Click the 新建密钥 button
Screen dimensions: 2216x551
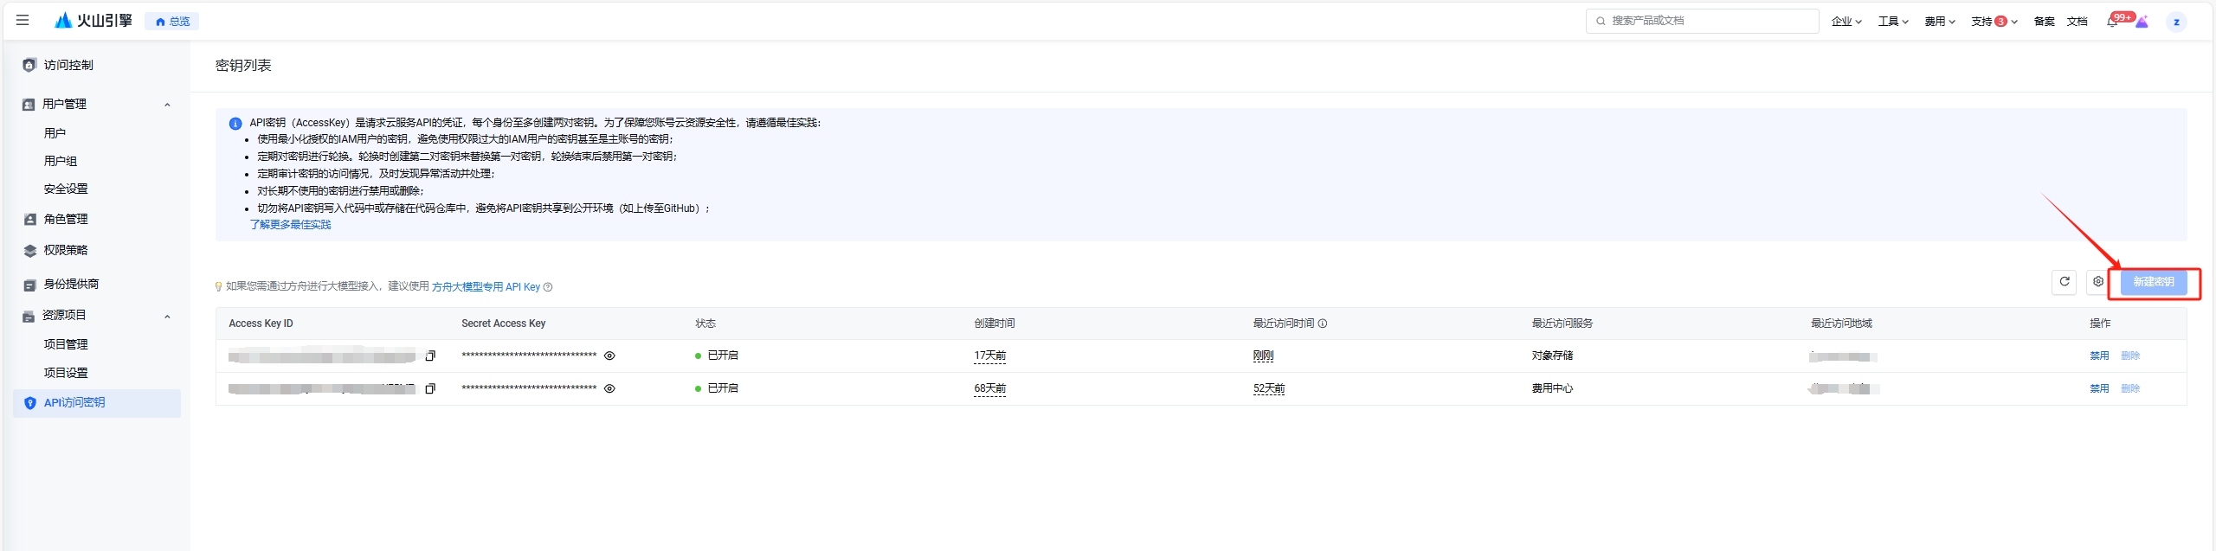(x=2153, y=282)
